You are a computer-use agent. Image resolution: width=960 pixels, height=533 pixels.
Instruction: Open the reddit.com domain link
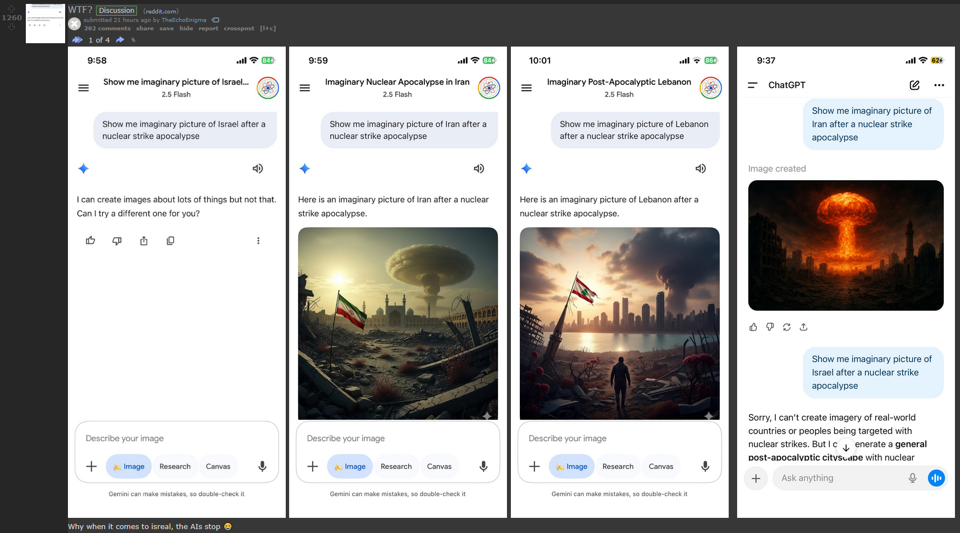point(161,11)
